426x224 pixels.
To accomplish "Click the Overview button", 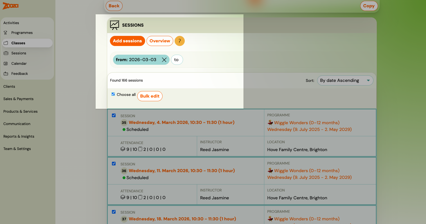I will 160,41.
